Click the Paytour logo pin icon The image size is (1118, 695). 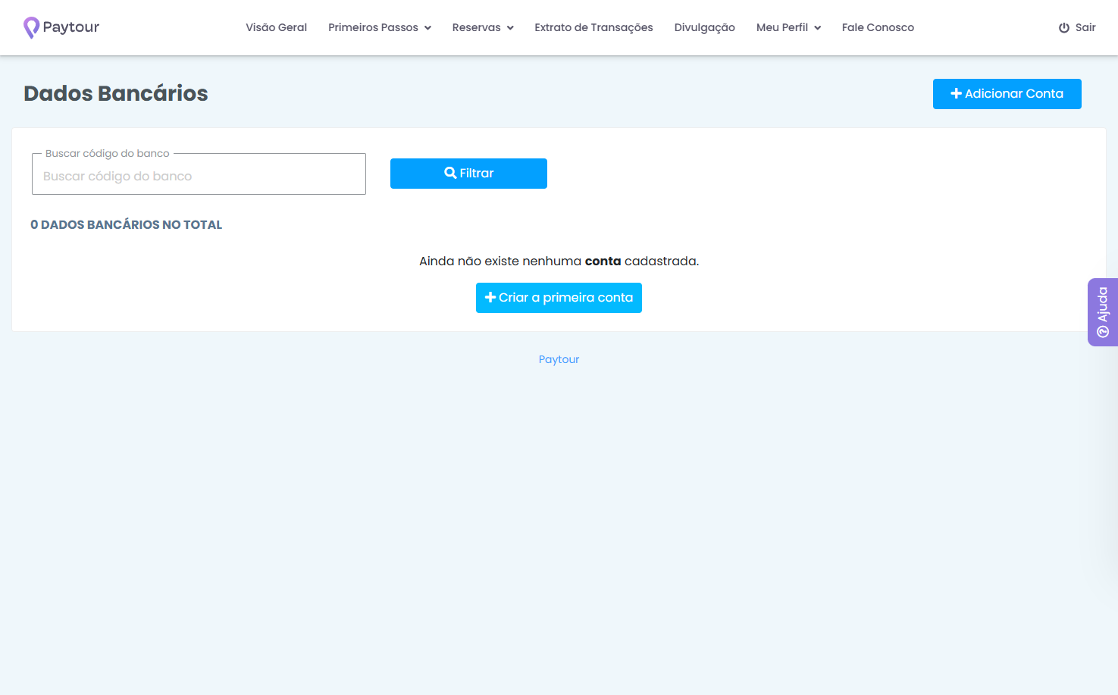(x=31, y=27)
